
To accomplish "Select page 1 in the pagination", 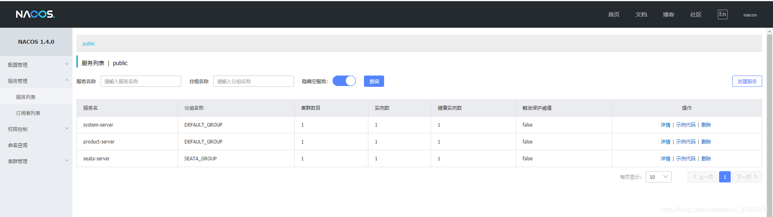I will [x=725, y=177].
